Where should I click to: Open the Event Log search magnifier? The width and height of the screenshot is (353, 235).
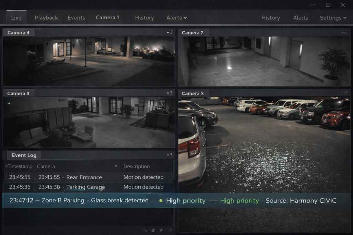coord(145,230)
